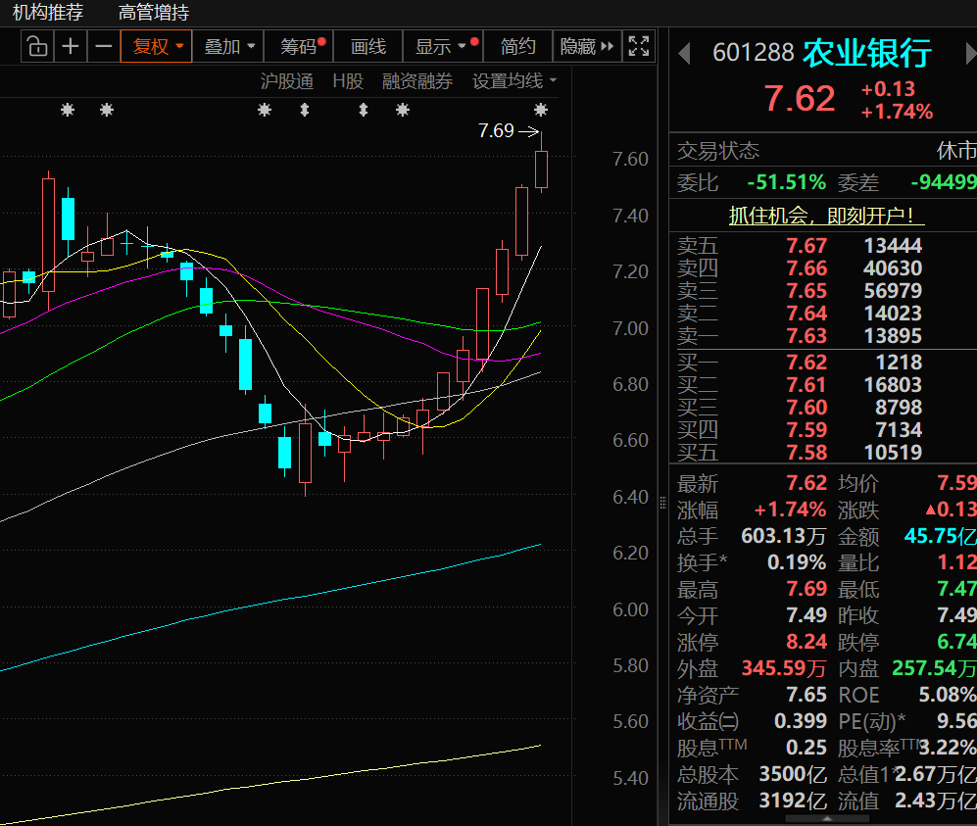Click the rightmost event star marker above the chart

[540, 110]
